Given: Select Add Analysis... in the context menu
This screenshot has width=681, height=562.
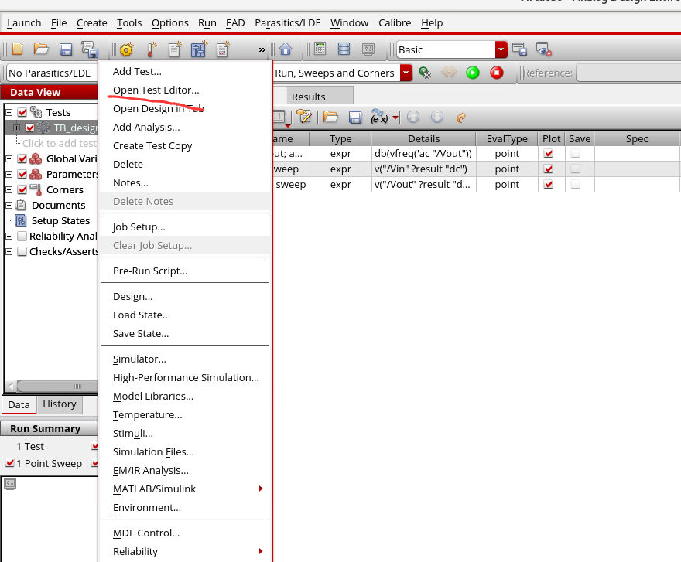Looking at the screenshot, I should point(146,127).
